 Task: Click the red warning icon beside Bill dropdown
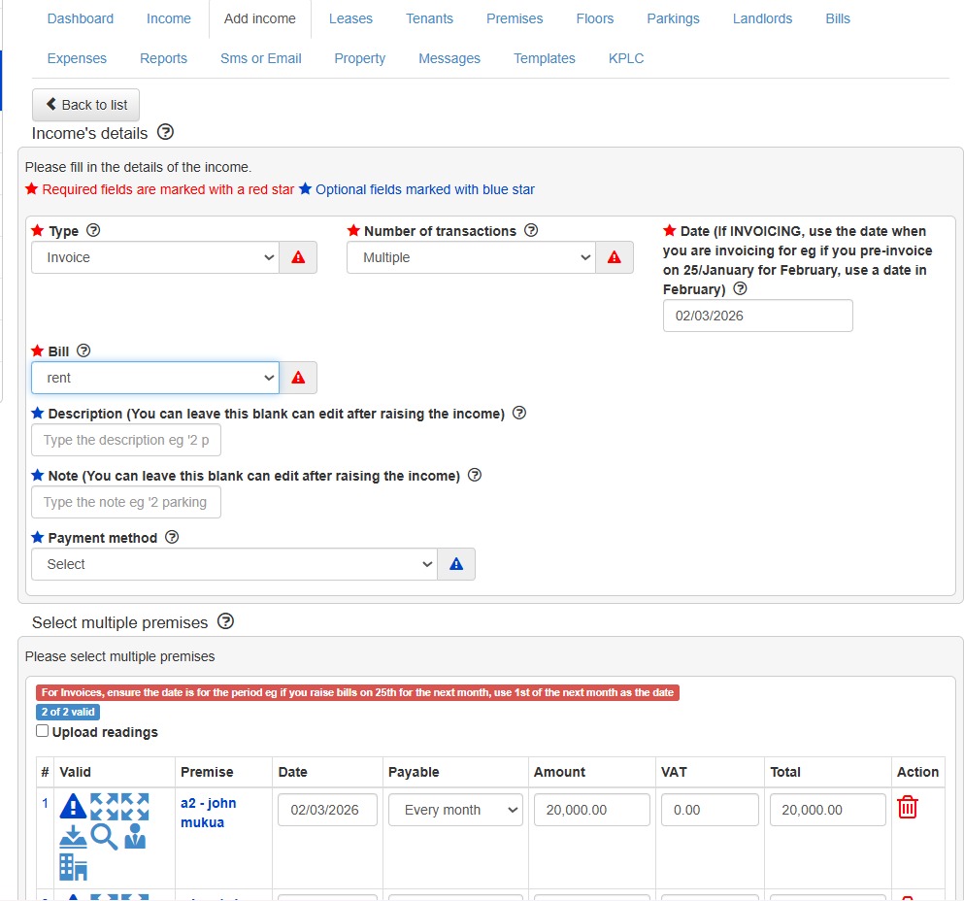[x=298, y=378]
